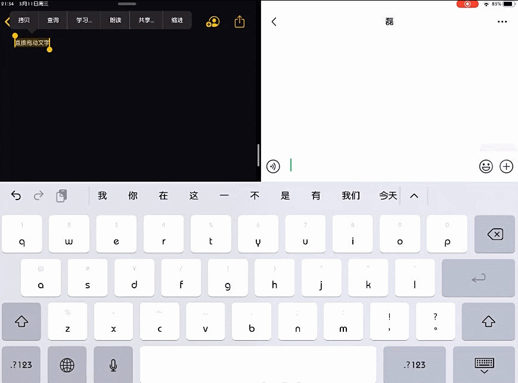Tap the plus attachments icon in chat
The height and width of the screenshot is (383, 518).
(x=506, y=167)
